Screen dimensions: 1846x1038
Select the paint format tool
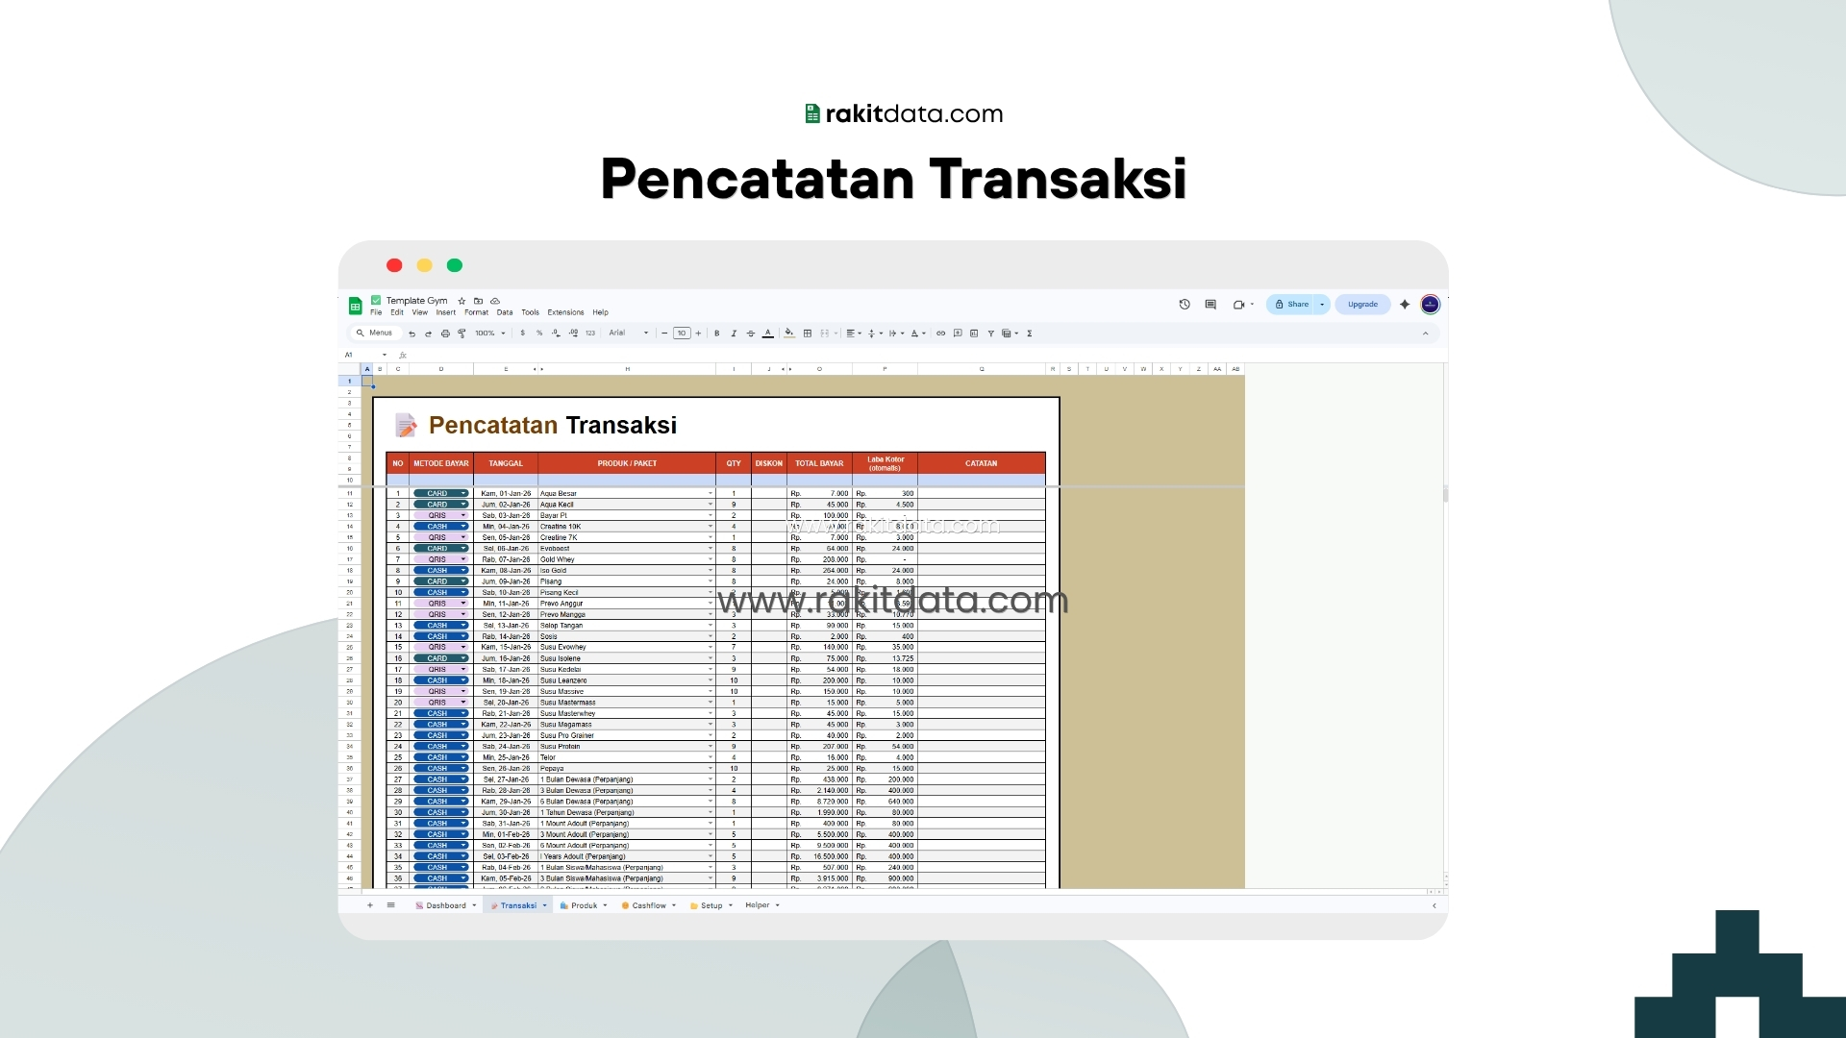[461, 334]
